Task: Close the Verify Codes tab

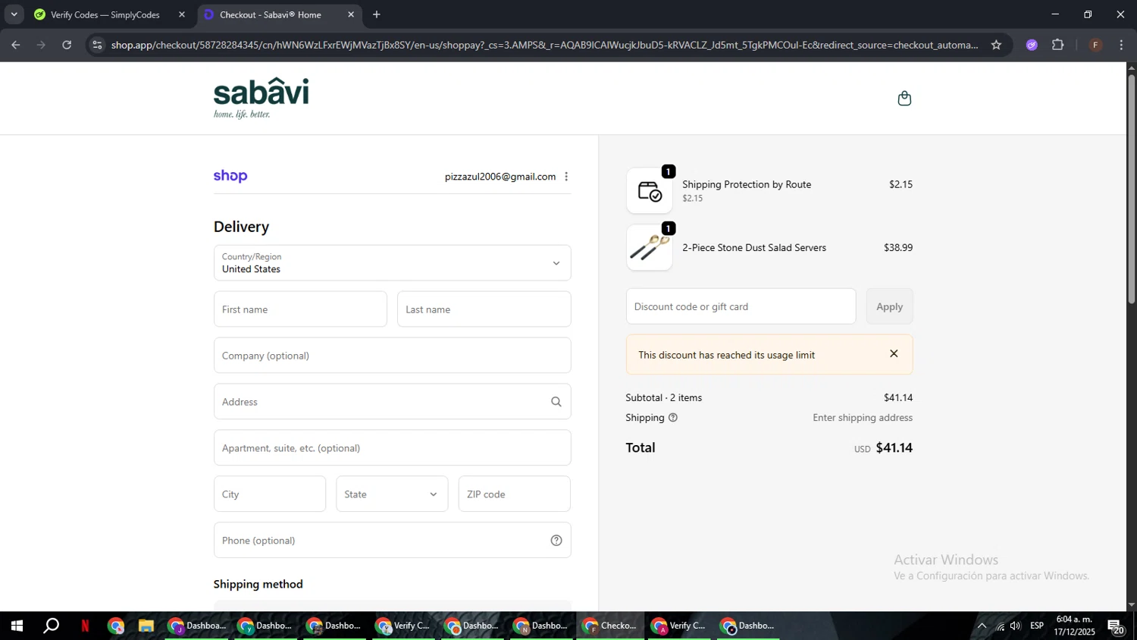Action: 182,14
